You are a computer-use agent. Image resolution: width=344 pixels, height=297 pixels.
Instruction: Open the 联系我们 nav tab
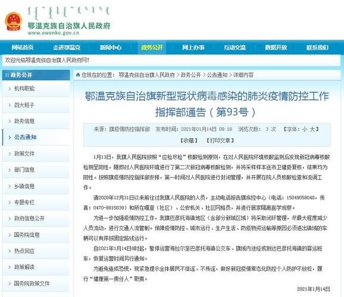(x=317, y=48)
